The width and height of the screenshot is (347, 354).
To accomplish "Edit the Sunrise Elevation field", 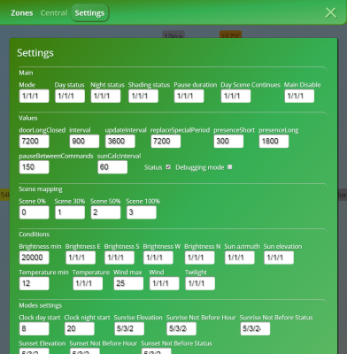I will (129, 329).
